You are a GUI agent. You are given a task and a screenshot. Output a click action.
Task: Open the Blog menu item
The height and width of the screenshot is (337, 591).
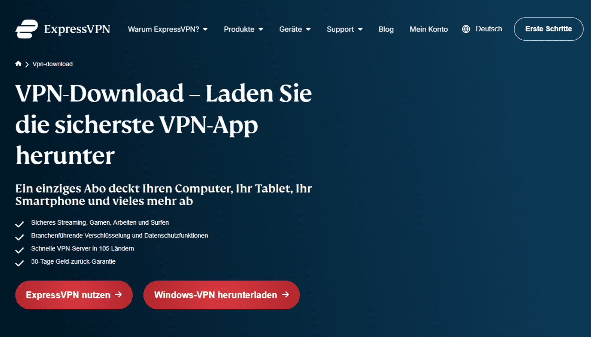tap(386, 29)
